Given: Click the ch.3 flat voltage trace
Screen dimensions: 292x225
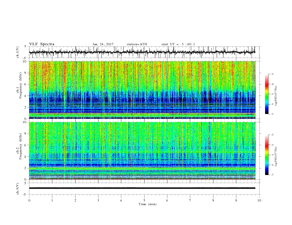Looking at the screenshot, I should [142, 188].
